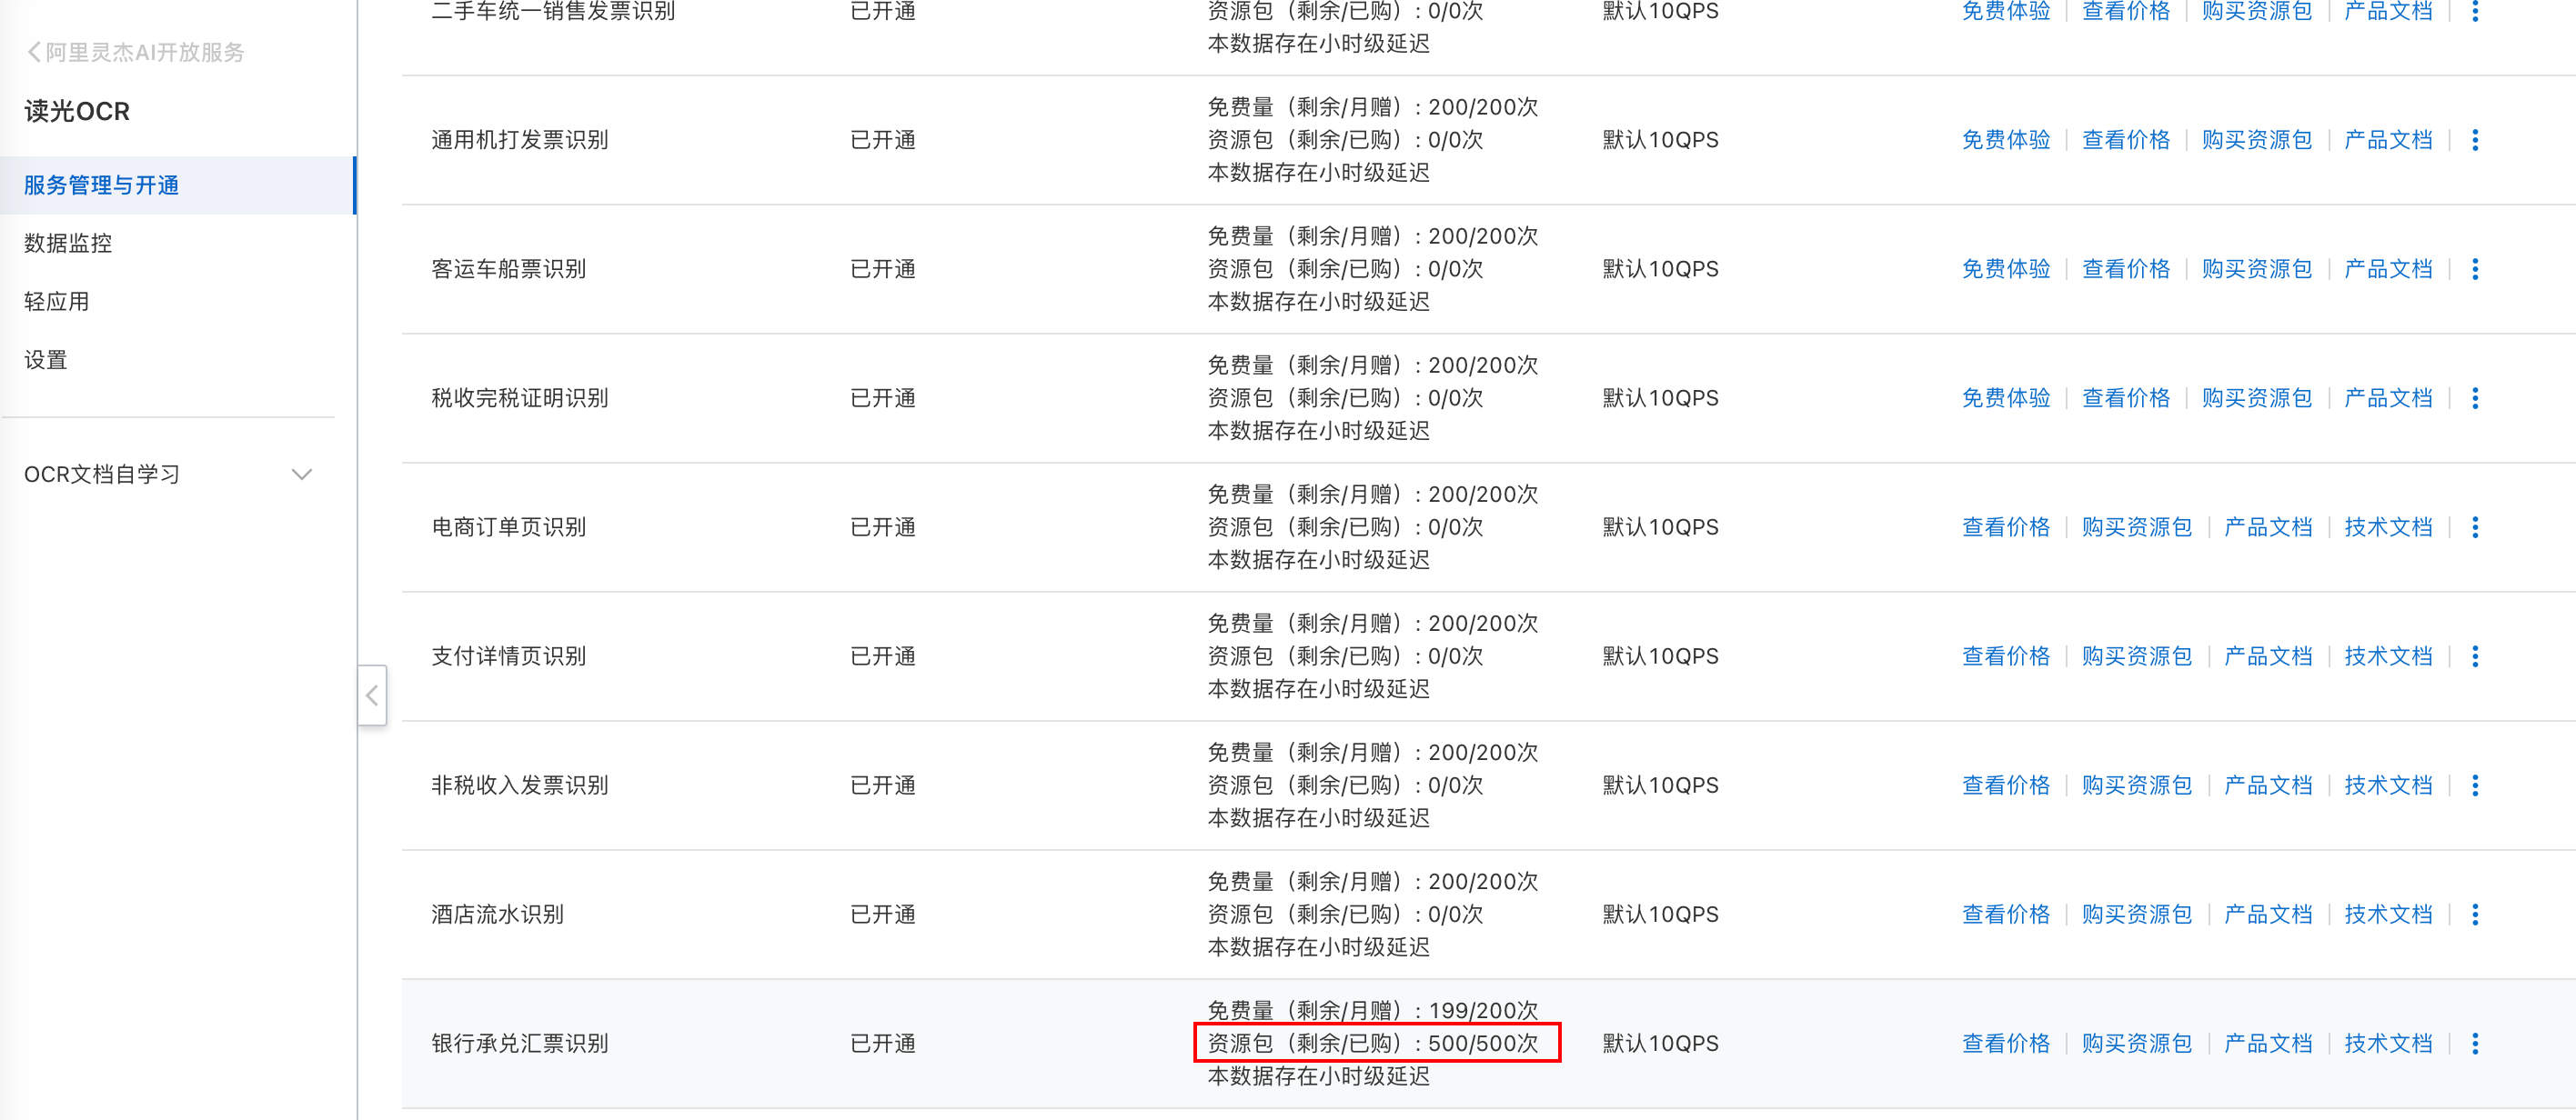Open more options for 非税收入发票识别 row
This screenshot has height=1120, width=2576.
[x=2475, y=785]
